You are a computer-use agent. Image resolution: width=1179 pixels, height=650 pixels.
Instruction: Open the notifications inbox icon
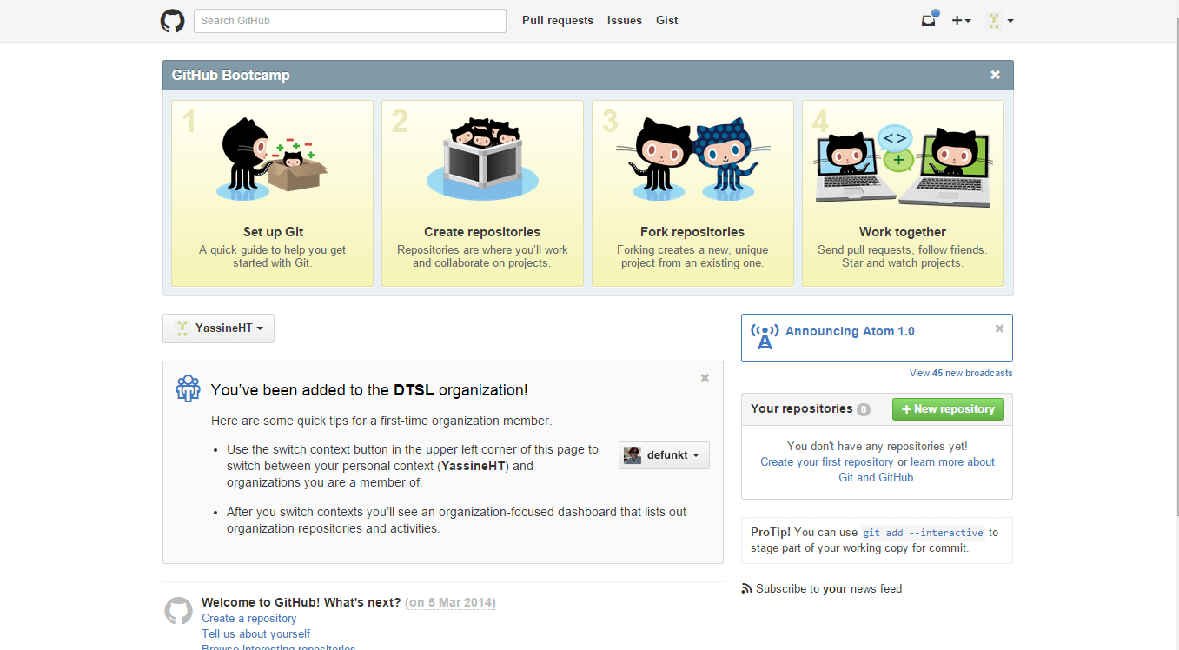point(929,21)
